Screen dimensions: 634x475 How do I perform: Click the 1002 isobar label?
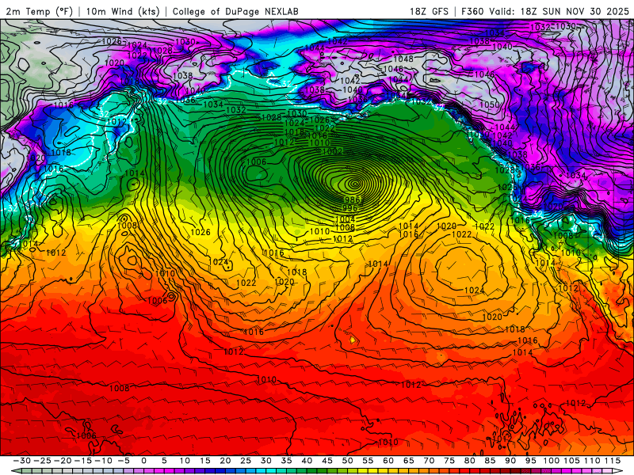pyautogui.click(x=332, y=151)
